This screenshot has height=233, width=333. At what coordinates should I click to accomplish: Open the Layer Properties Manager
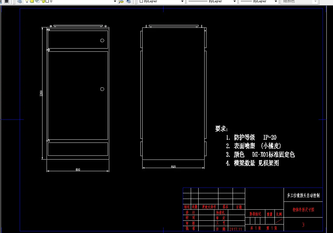(x=20, y=1)
